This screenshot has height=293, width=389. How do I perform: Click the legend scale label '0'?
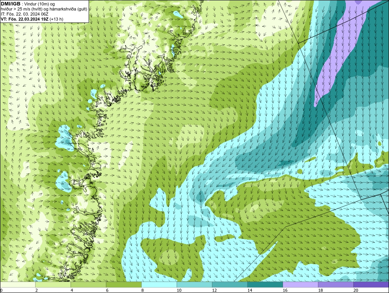coord(1,290)
